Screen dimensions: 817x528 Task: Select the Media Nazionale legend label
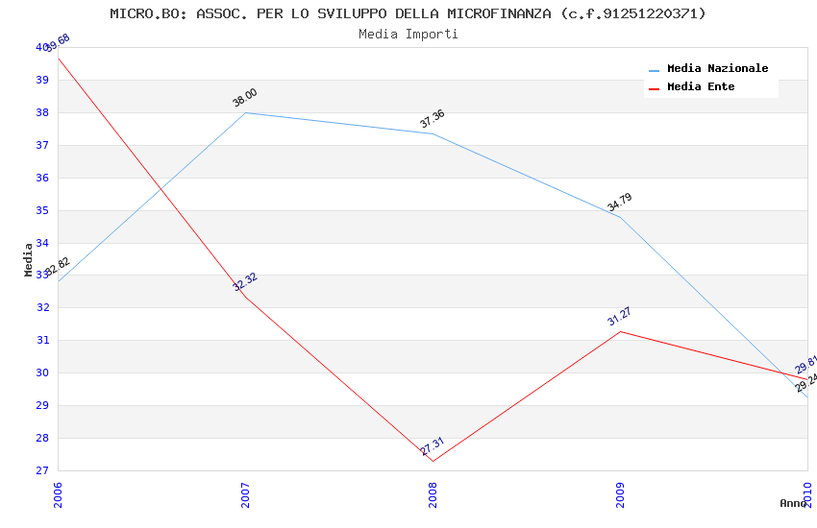click(717, 69)
